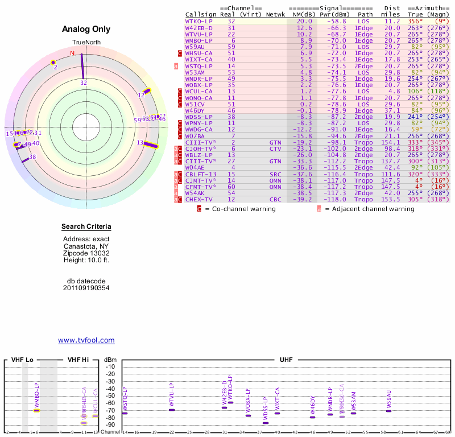The width and height of the screenshot is (455, 437).
Task: Click the WMBO-LP bar in the VHF Lo chart
Action: pos(37,410)
